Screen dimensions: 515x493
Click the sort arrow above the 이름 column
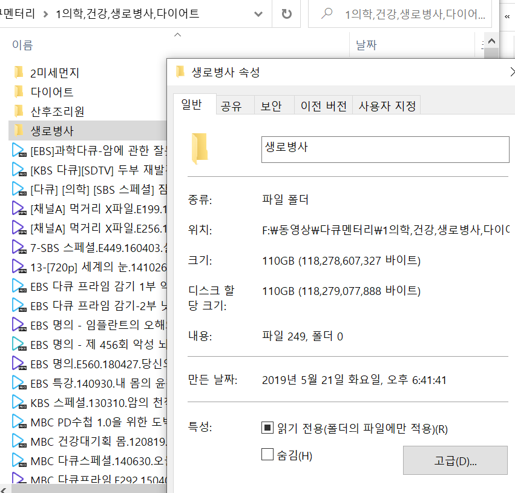point(177,35)
